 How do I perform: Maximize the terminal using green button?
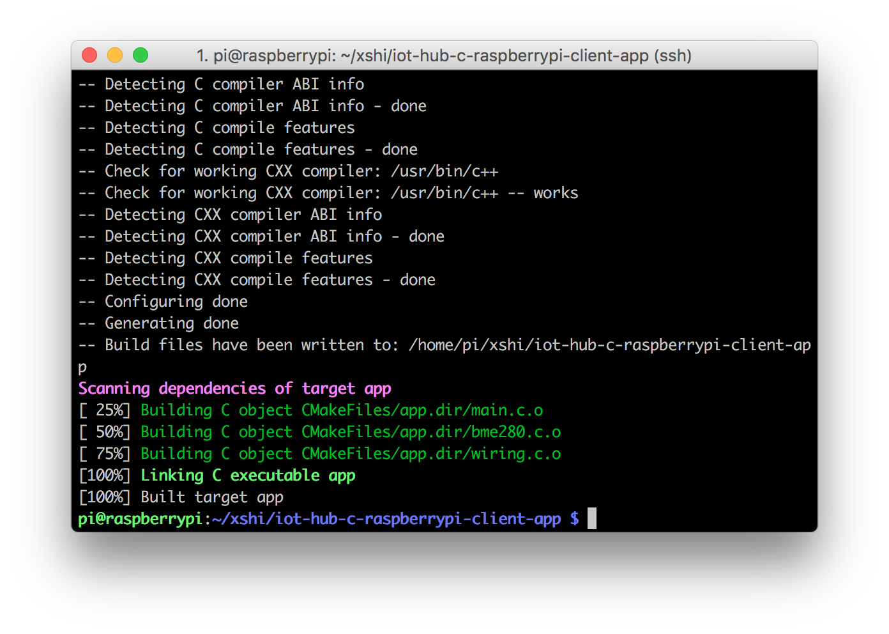[141, 56]
